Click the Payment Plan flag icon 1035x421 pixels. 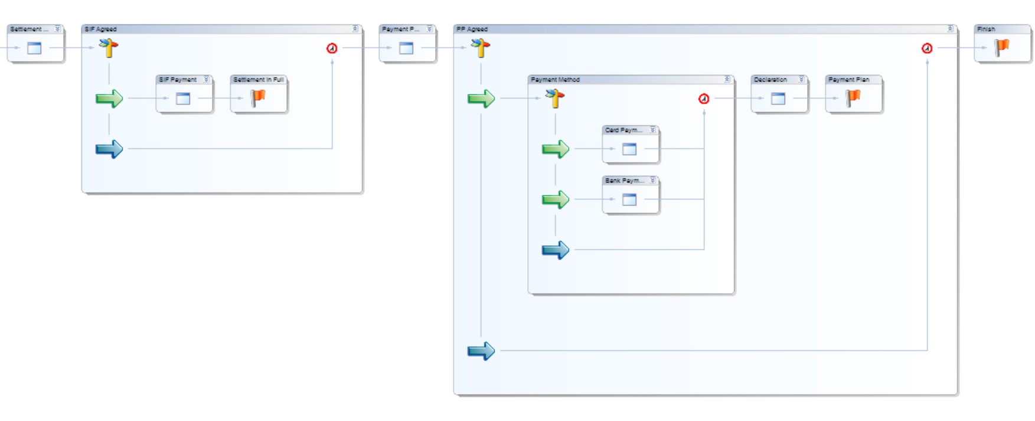coord(853,98)
